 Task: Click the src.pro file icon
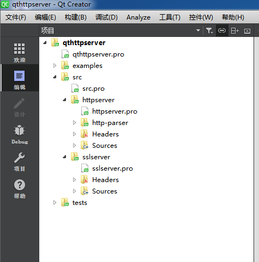click(75, 88)
